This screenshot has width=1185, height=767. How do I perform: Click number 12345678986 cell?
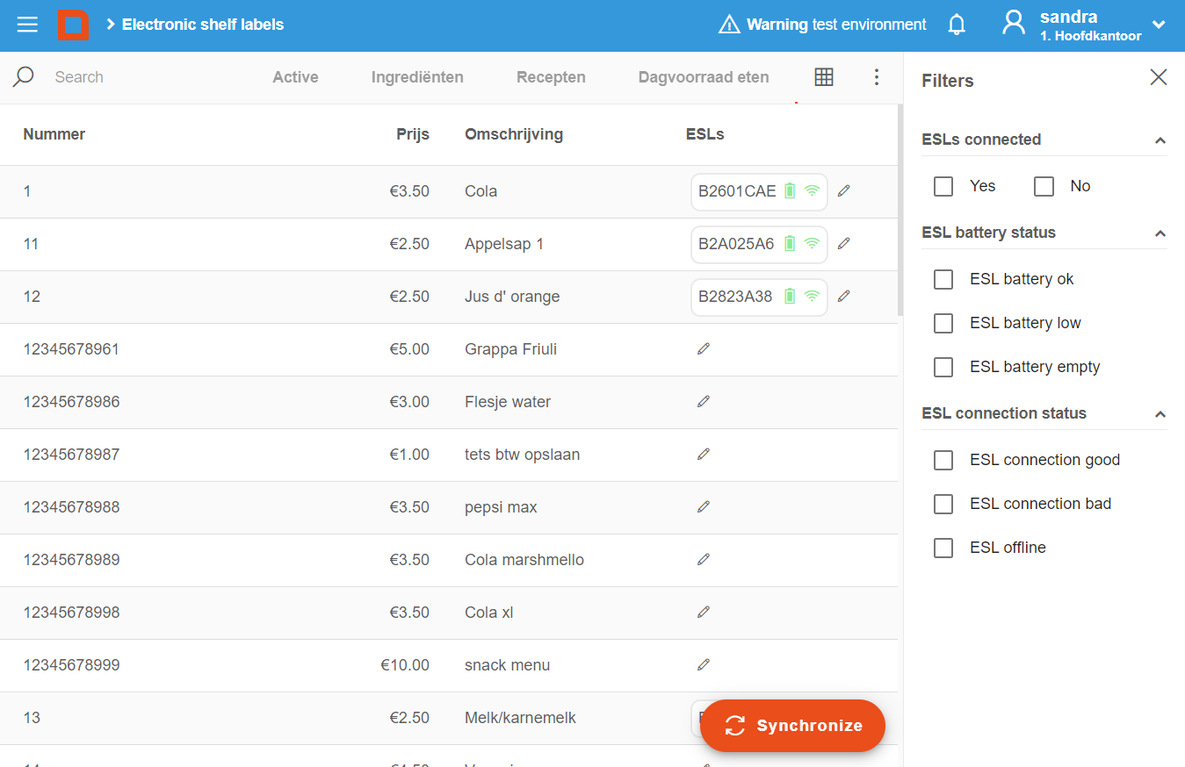pos(71,402)
